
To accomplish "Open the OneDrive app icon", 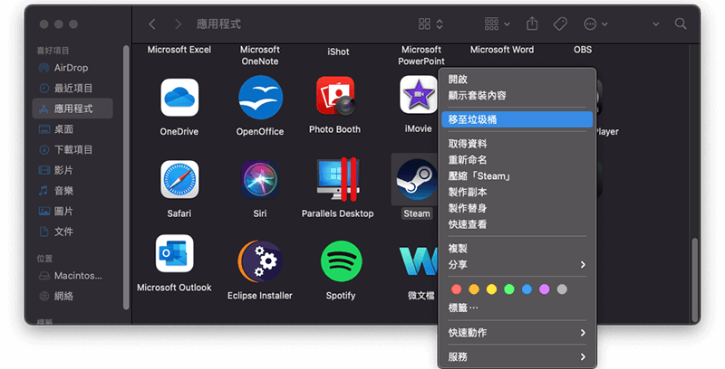I will point(179,98).
